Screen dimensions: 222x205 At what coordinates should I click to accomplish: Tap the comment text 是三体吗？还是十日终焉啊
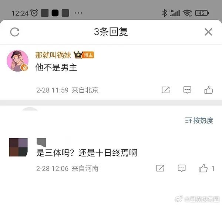[x=87, y=153]
